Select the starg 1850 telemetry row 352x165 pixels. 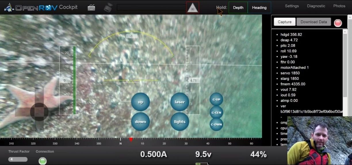290,78
